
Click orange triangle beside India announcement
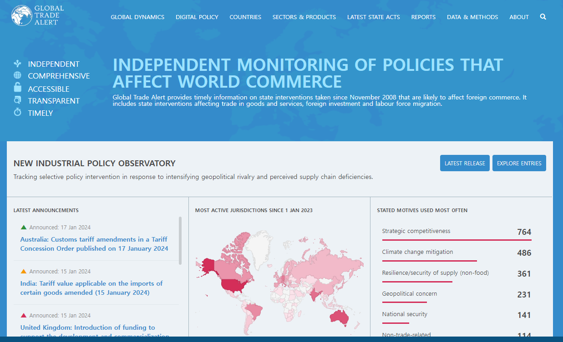[x=24, y=271]
